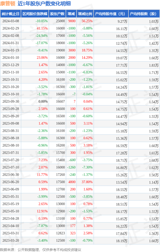Click the 37.80% change ratio value
This screenshot has height=252, width=160.
(87, 182)
